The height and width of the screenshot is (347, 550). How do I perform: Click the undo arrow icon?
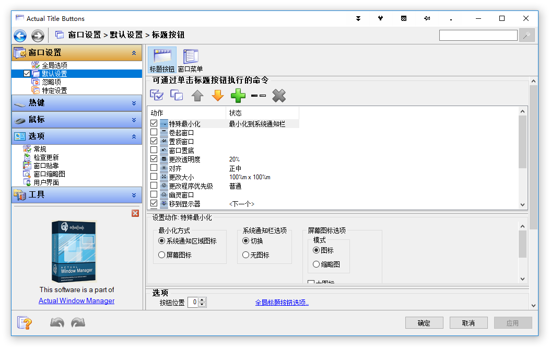tap(57, 322)
